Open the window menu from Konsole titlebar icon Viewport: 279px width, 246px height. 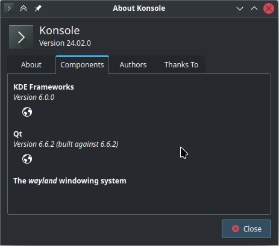coord(9,8)
